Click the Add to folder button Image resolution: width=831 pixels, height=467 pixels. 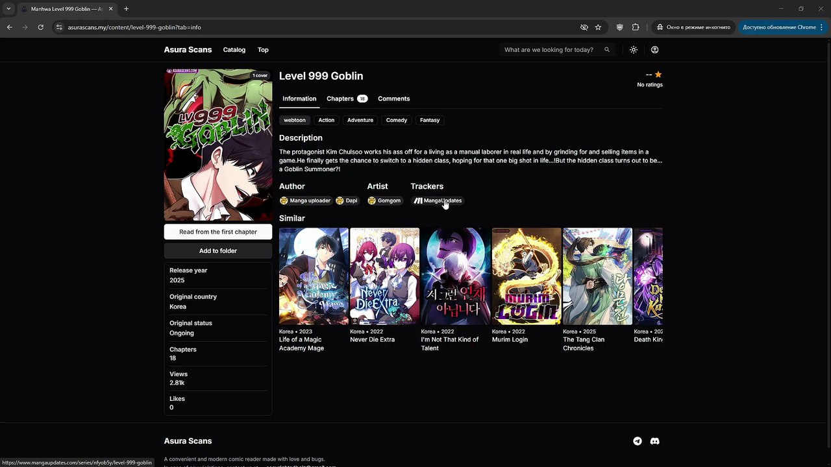pos(218,251)
